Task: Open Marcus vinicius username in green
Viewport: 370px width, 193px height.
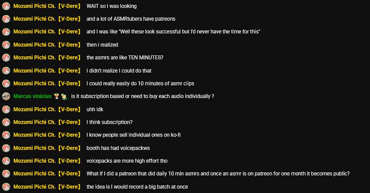Action: [32, 96]
